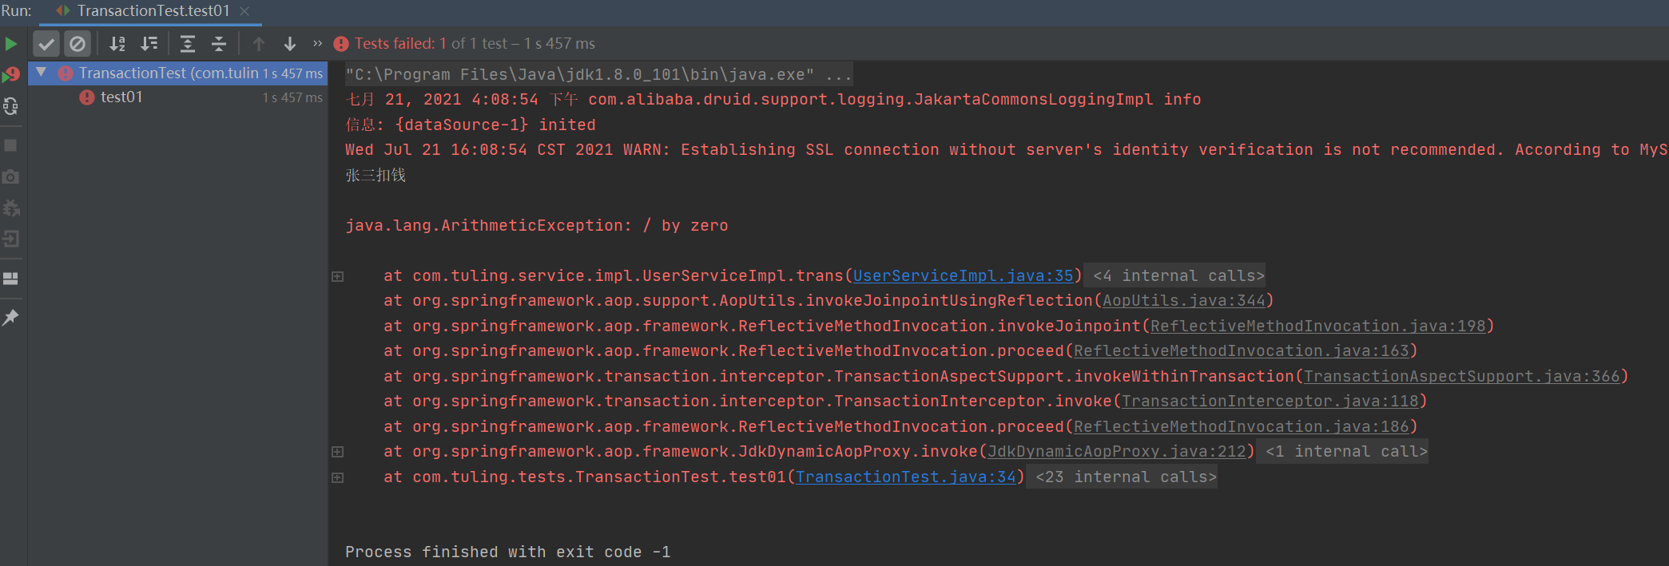Open ReflectiveMethodInvocation.java:198 link
The height and width of the screenshot is (566, 1669).
click(1318, 326)
